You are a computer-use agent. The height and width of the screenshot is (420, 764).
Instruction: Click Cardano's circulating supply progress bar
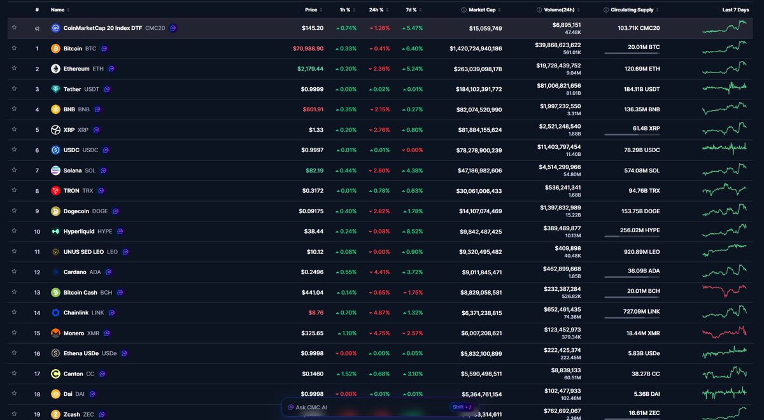[632, 277]
